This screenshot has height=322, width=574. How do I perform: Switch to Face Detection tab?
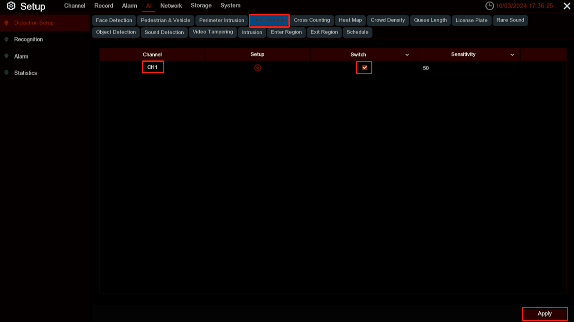[x=114, y=20]
